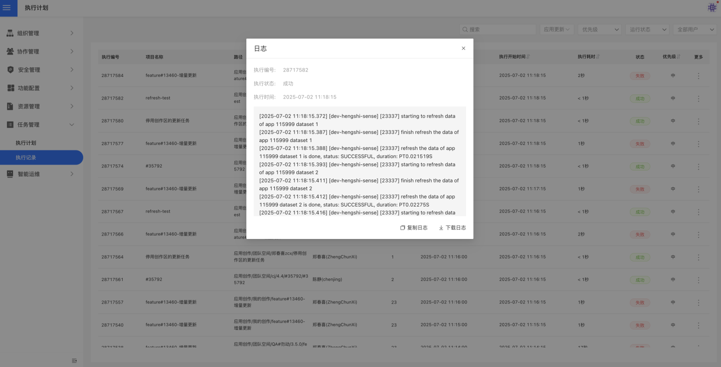Click project name refresh-test in row 28717567

coord(158,211)
